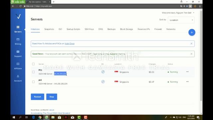This screenshot has width=213, height=120.
Task: Open Billing section in sidebar
Action: tap(18, 41)
